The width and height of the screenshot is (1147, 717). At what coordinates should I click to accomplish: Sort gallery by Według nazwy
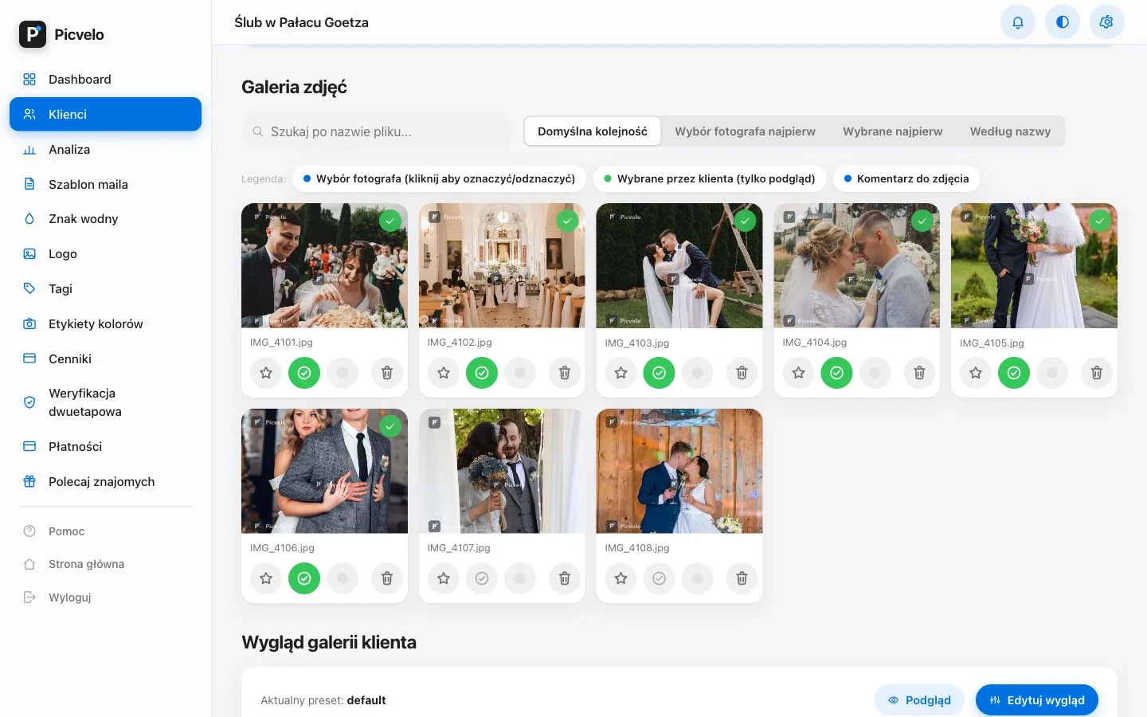[x=1010, y=131]
